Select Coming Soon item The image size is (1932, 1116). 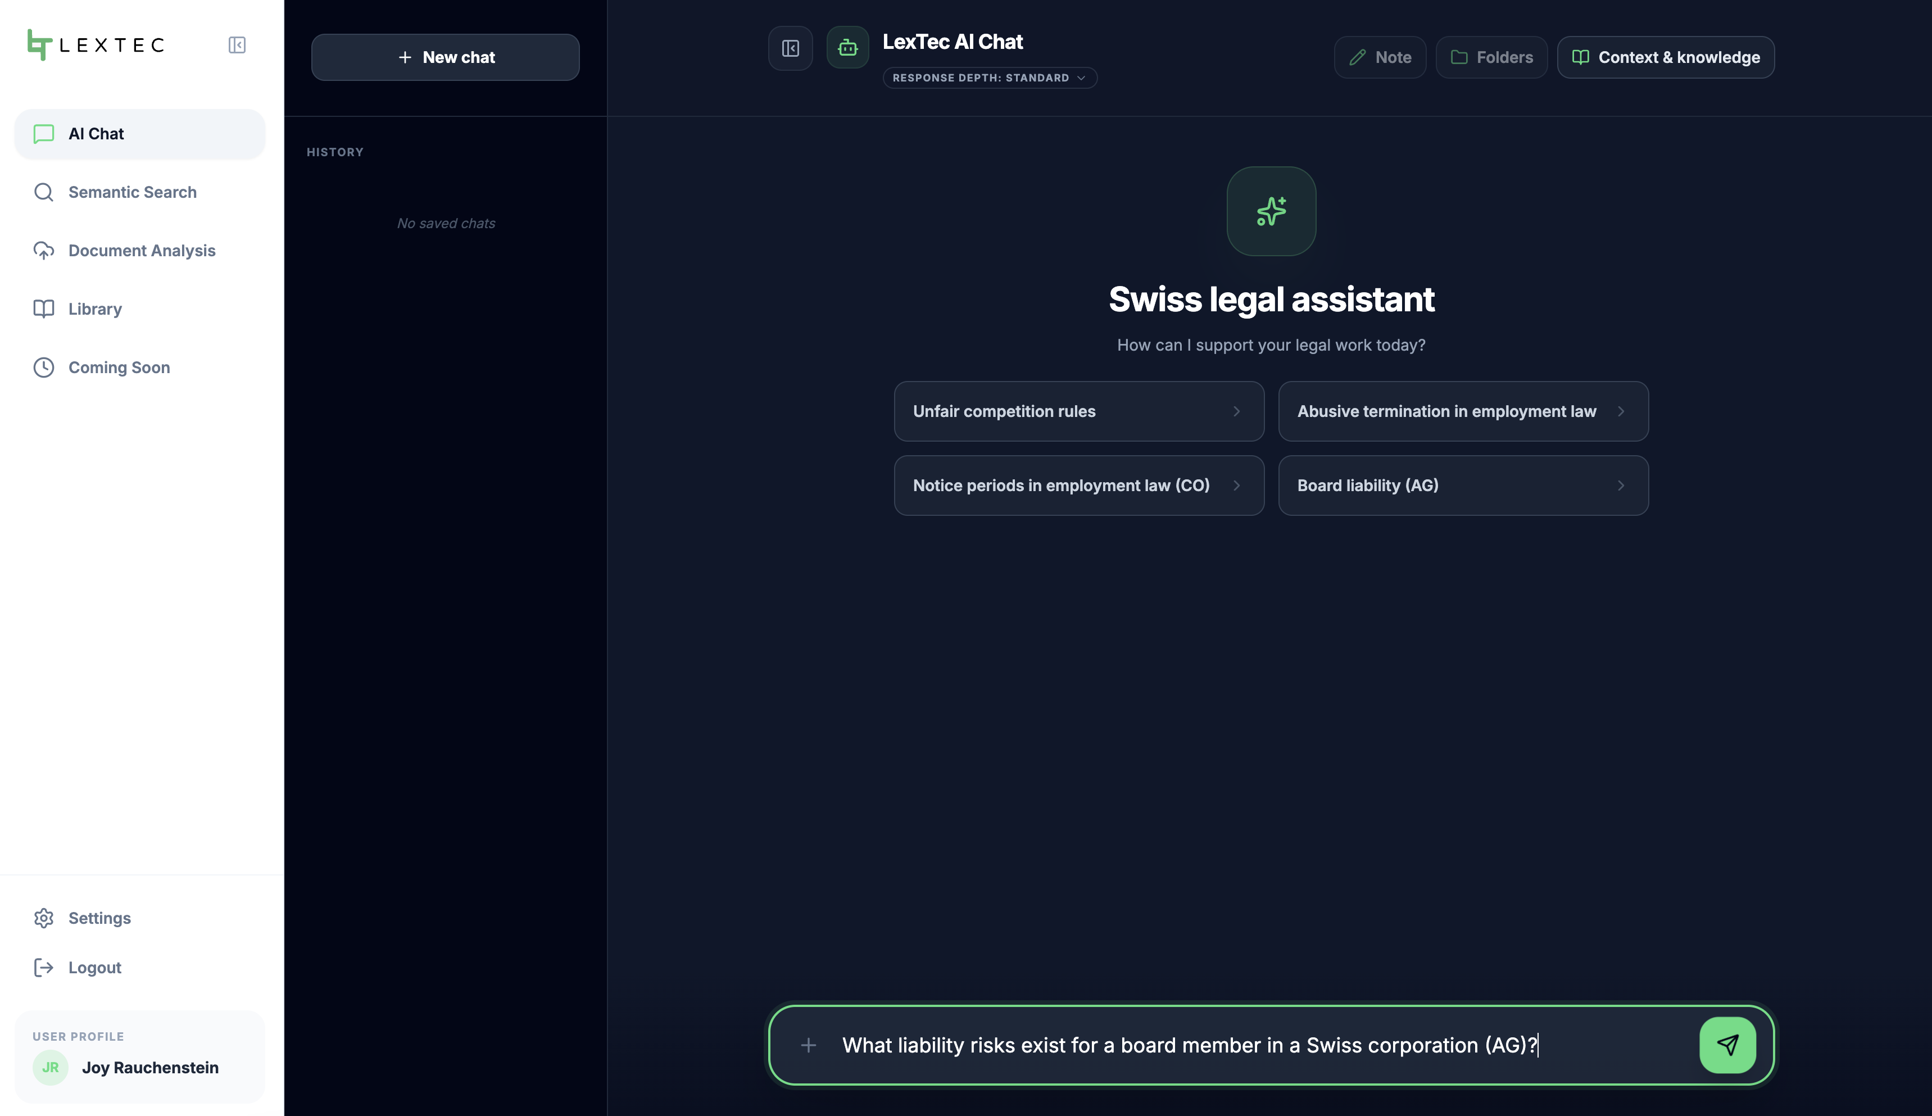click(139, 367)
